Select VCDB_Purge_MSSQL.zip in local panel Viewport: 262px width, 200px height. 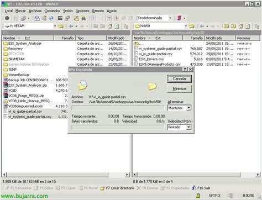tap(24, 96)
